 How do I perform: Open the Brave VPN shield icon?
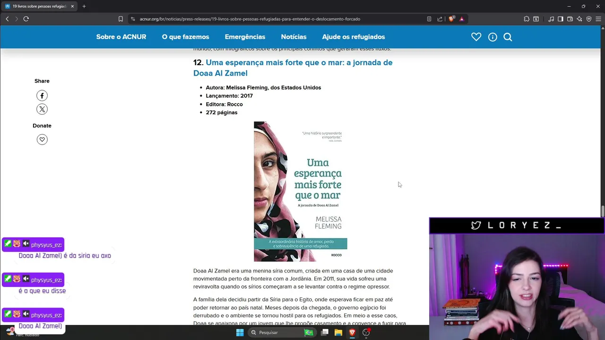coord(589,19)
